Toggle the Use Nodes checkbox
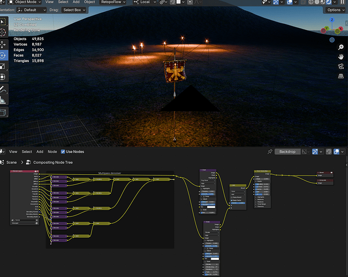Screen dimensions: 348x277 [63, 152]
